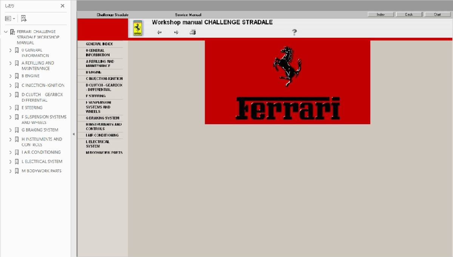Screen dimensions: 453x257
Task: Click the Challenge Stradale header text
Action: pyautogui.click(x=112, y=15)
